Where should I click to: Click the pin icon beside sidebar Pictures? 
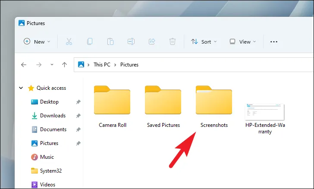[78, 144]
